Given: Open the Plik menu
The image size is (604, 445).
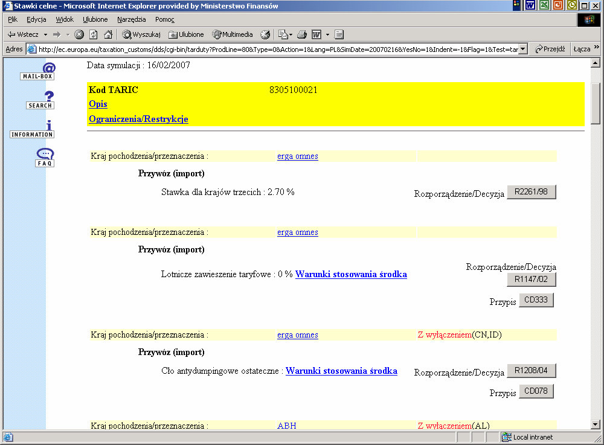Looking at the screenshot, I should 13,19.
